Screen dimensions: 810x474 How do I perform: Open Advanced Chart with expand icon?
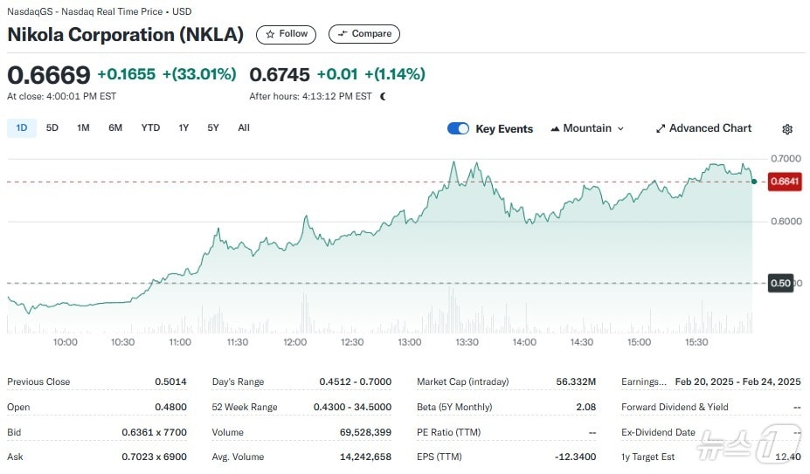pyautogui.click(x=703, y=128)
